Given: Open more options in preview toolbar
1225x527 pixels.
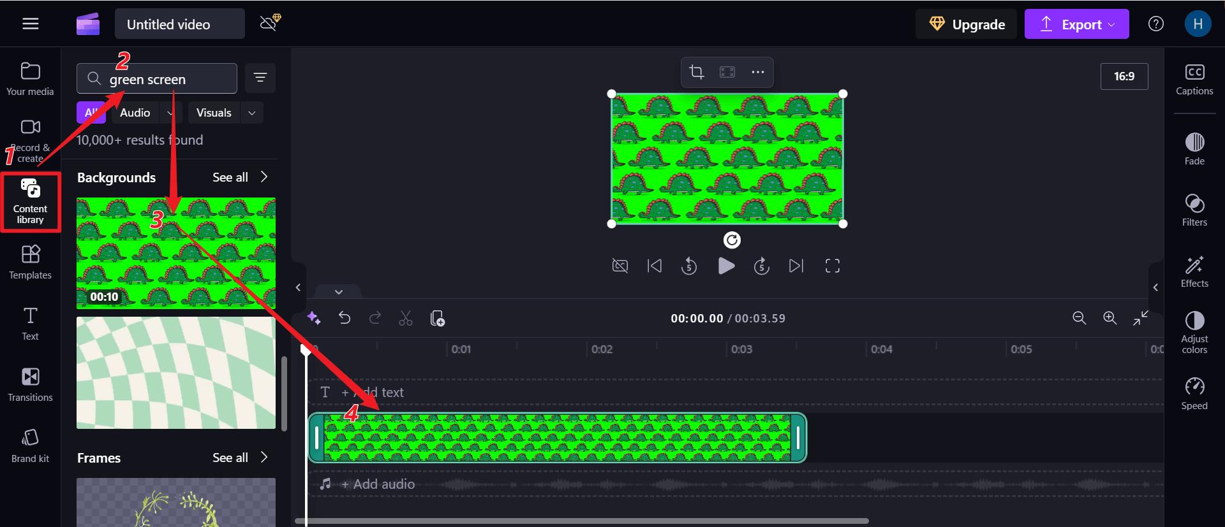Looking at the screenshot, I should [758, 72].
